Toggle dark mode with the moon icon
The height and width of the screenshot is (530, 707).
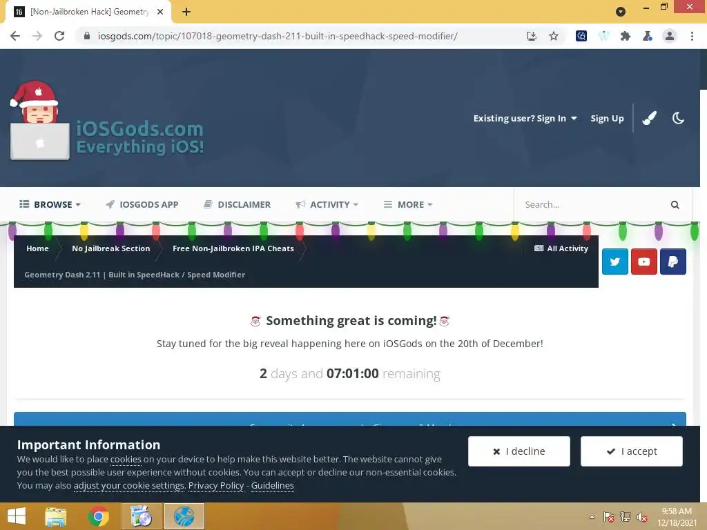click(x=678, y=118)
